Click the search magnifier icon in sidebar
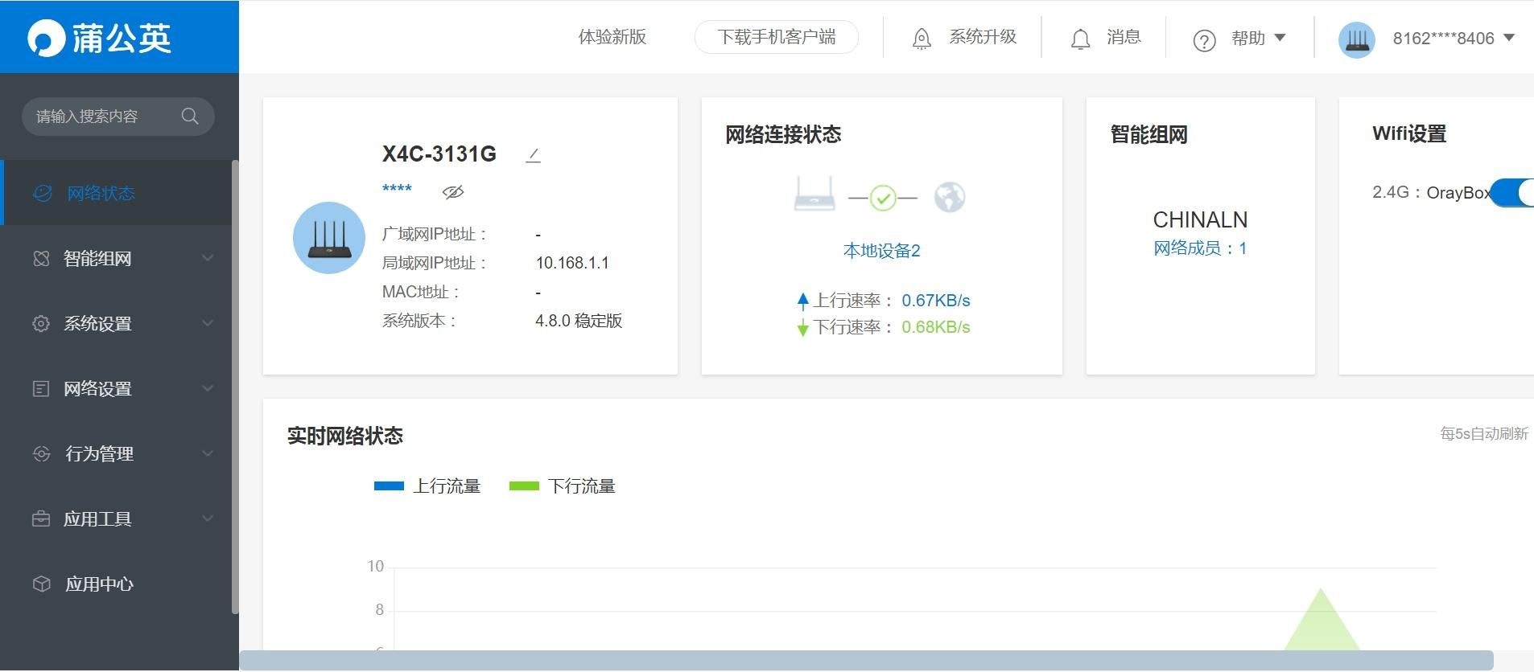 click(190, 117)
